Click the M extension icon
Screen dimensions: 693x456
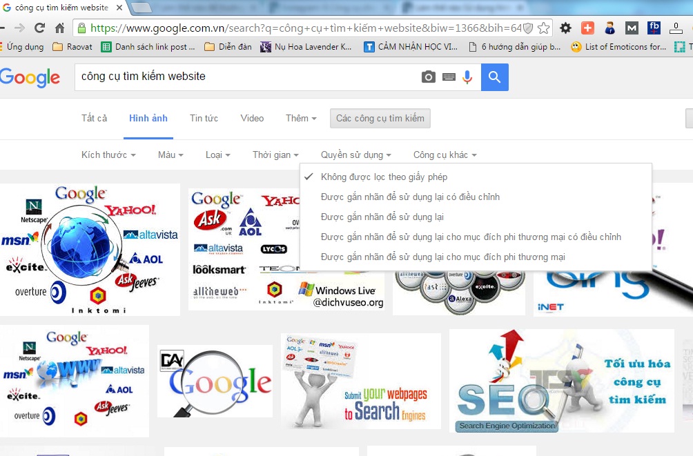point(632,28)
